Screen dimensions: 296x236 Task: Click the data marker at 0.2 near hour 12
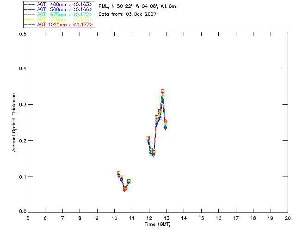148,138
